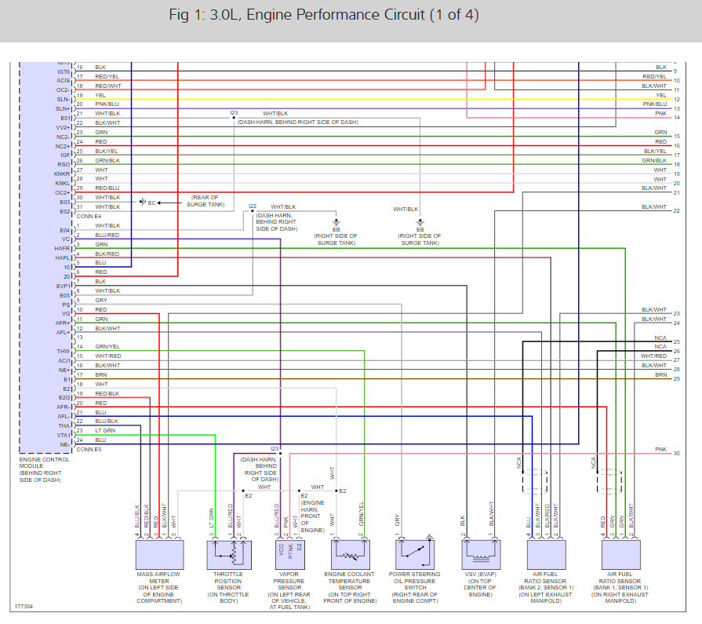Select the Vapor Pressure Sensor box
702x624 pixels.
point(289,555)
